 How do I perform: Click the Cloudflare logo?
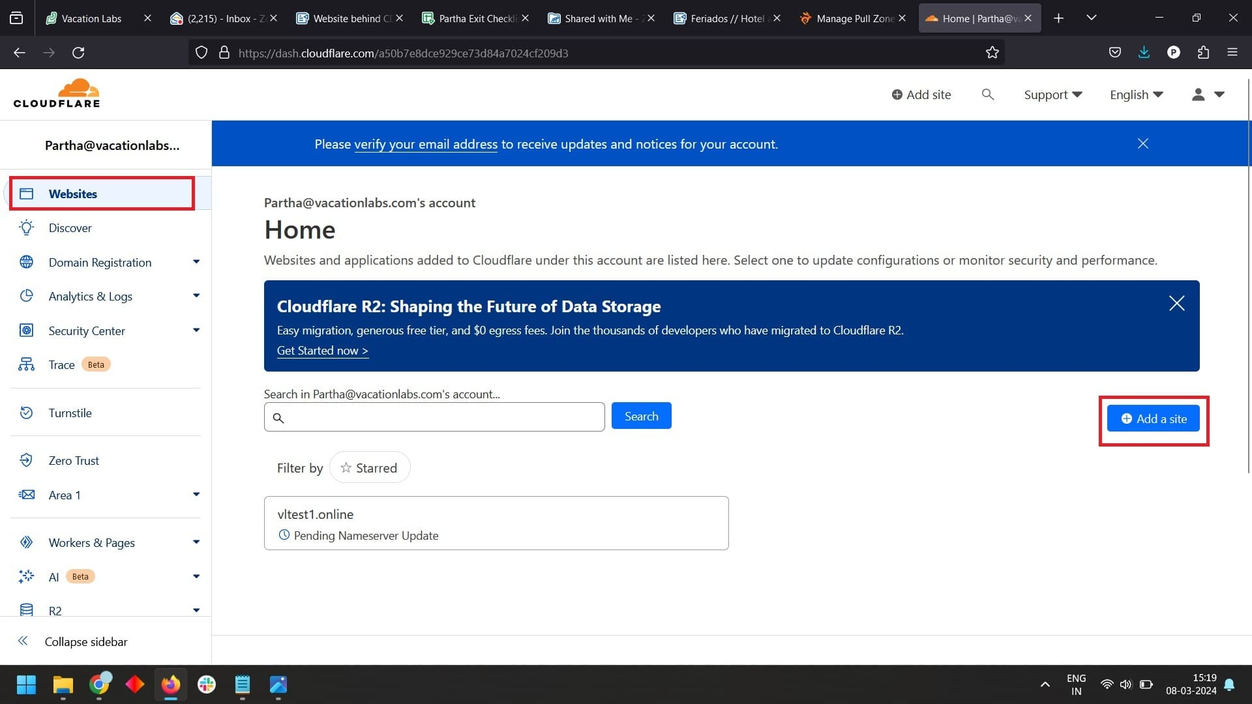57,93
